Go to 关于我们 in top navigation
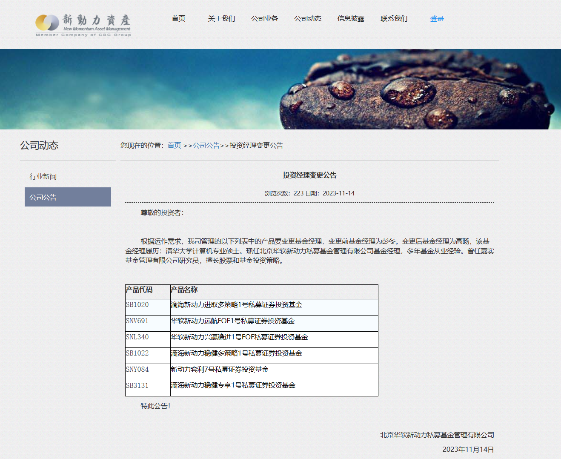The height and width of the screenshot is (459, 561). pos(221,19)
